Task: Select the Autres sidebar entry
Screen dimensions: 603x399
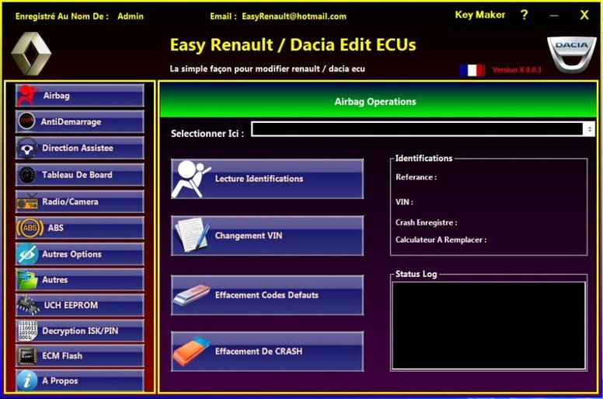Action: click(x=79, y=280)
